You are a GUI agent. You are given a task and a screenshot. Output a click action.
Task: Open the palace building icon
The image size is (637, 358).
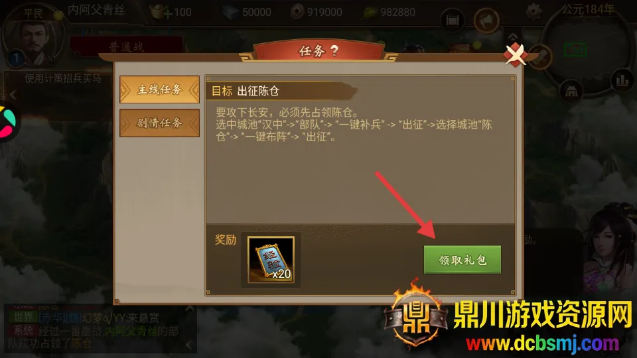tap(571, 91)
